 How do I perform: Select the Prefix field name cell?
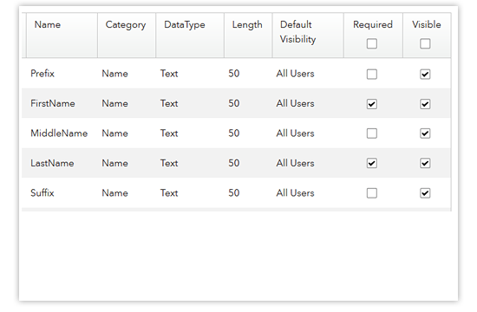[x=42, y=74]
